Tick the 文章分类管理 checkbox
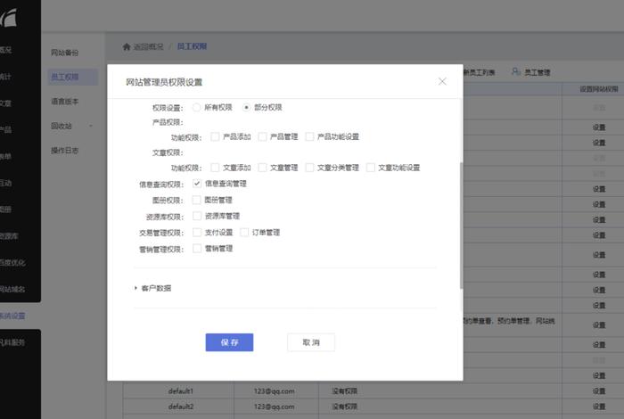This screenshot has width=624, height=419. (x=309, y=168)
